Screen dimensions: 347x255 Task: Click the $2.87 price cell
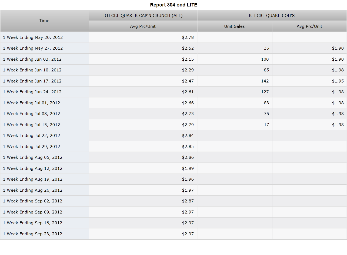pos(143,201)
